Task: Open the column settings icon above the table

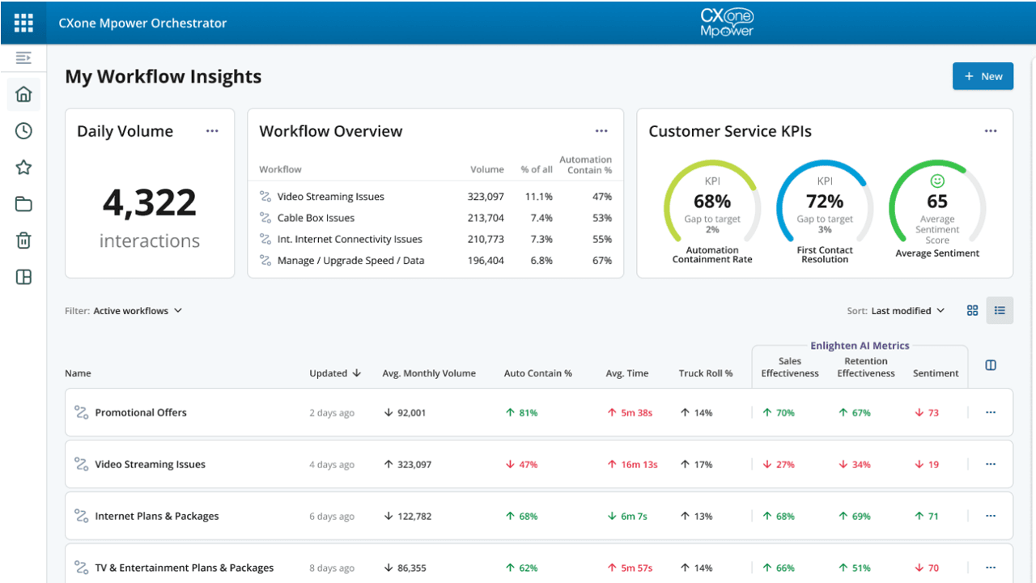Action: tap(990, 364)
